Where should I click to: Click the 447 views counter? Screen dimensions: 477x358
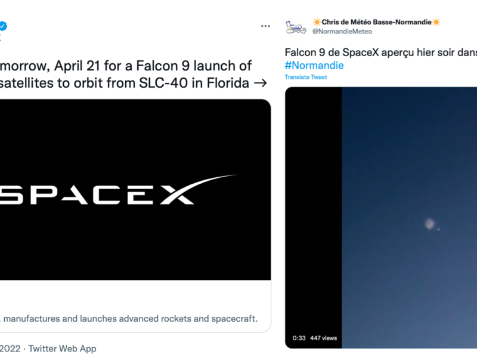click(x=324, y=338)
